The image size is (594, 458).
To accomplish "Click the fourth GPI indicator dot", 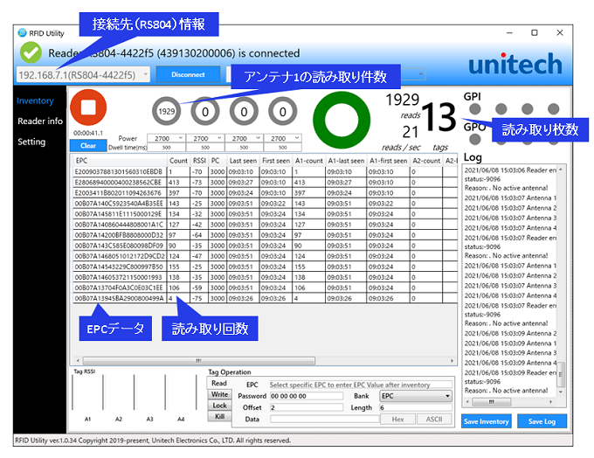I will [553, 109].
